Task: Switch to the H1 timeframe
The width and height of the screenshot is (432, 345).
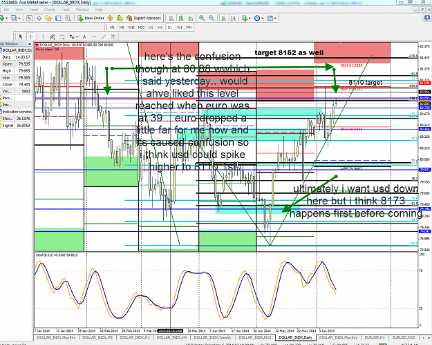Action: point(151,28)
